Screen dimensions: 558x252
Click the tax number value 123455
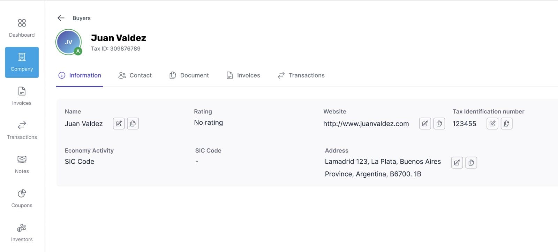[x=464, y=124]
